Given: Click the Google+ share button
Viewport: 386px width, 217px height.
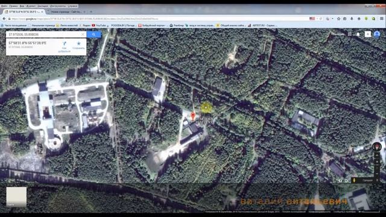Looking at the screenshot, I should pyautogui.click(x=367, y=34).
